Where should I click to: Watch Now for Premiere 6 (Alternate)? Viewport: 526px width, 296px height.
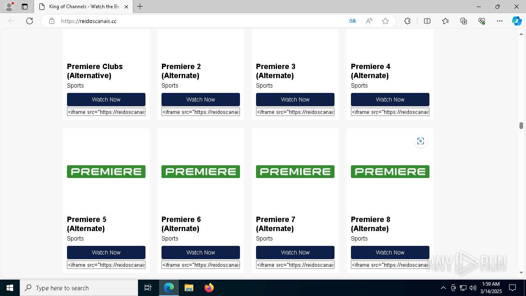(x=201, y=252)
